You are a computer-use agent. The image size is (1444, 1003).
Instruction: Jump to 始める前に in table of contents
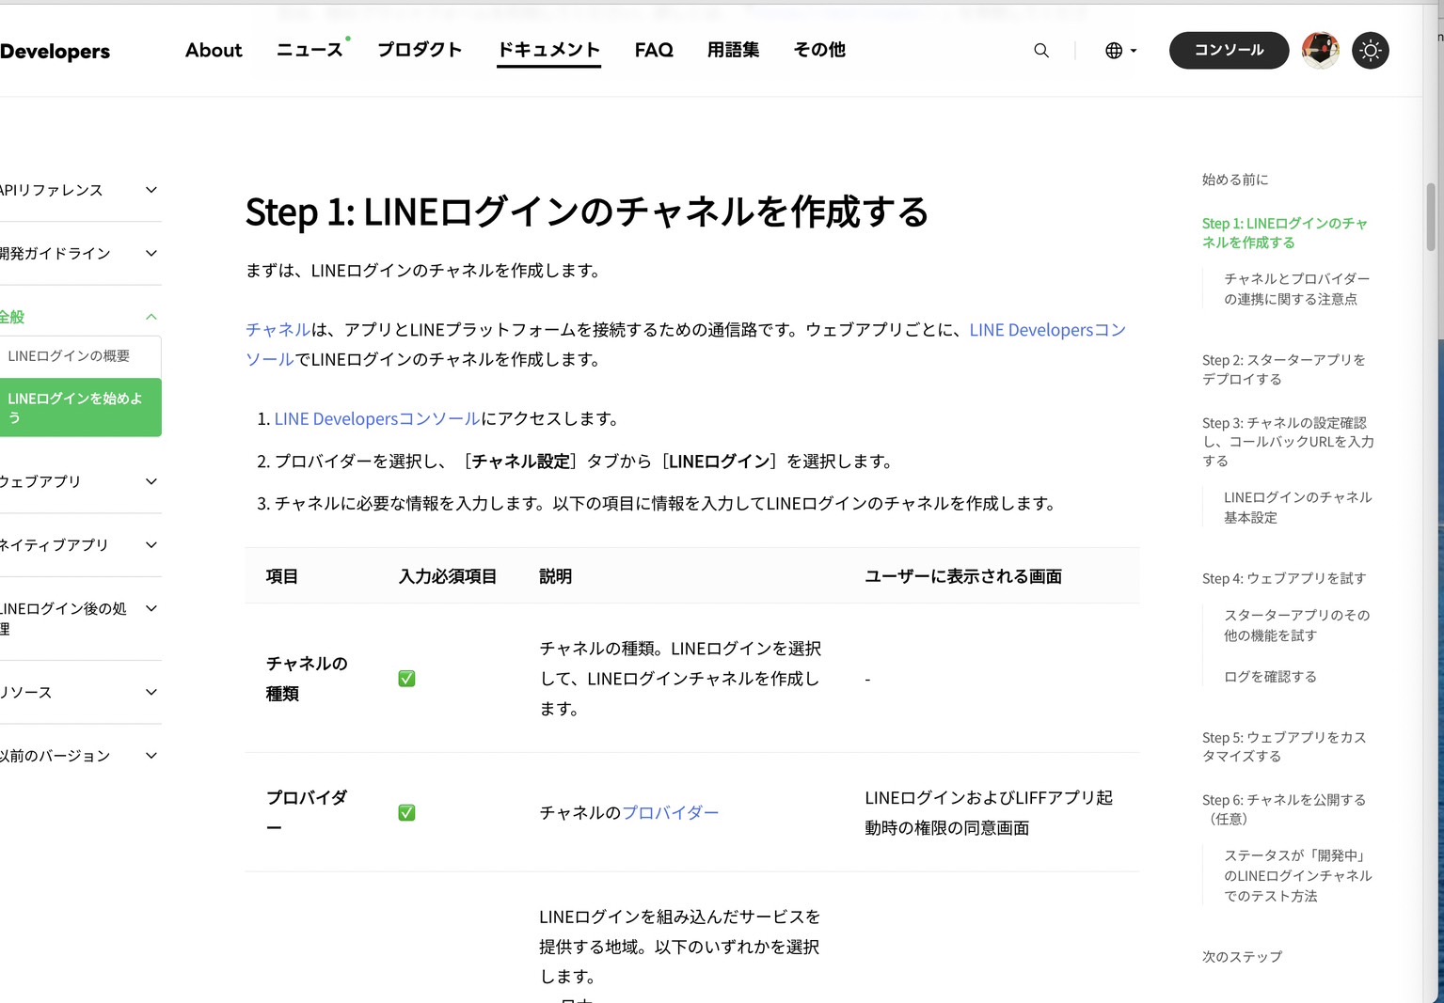(1235, 180)
